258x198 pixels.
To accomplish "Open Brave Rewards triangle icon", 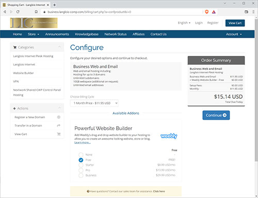I will click(x=214, y=12).
